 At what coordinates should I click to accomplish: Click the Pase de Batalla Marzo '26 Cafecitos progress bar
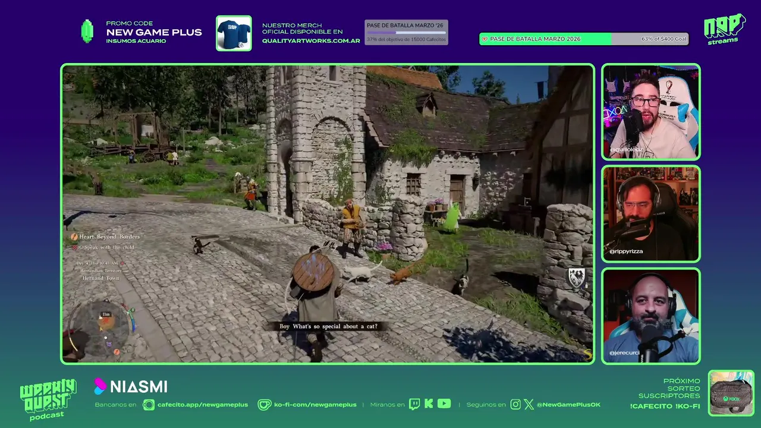click(406, 33)
